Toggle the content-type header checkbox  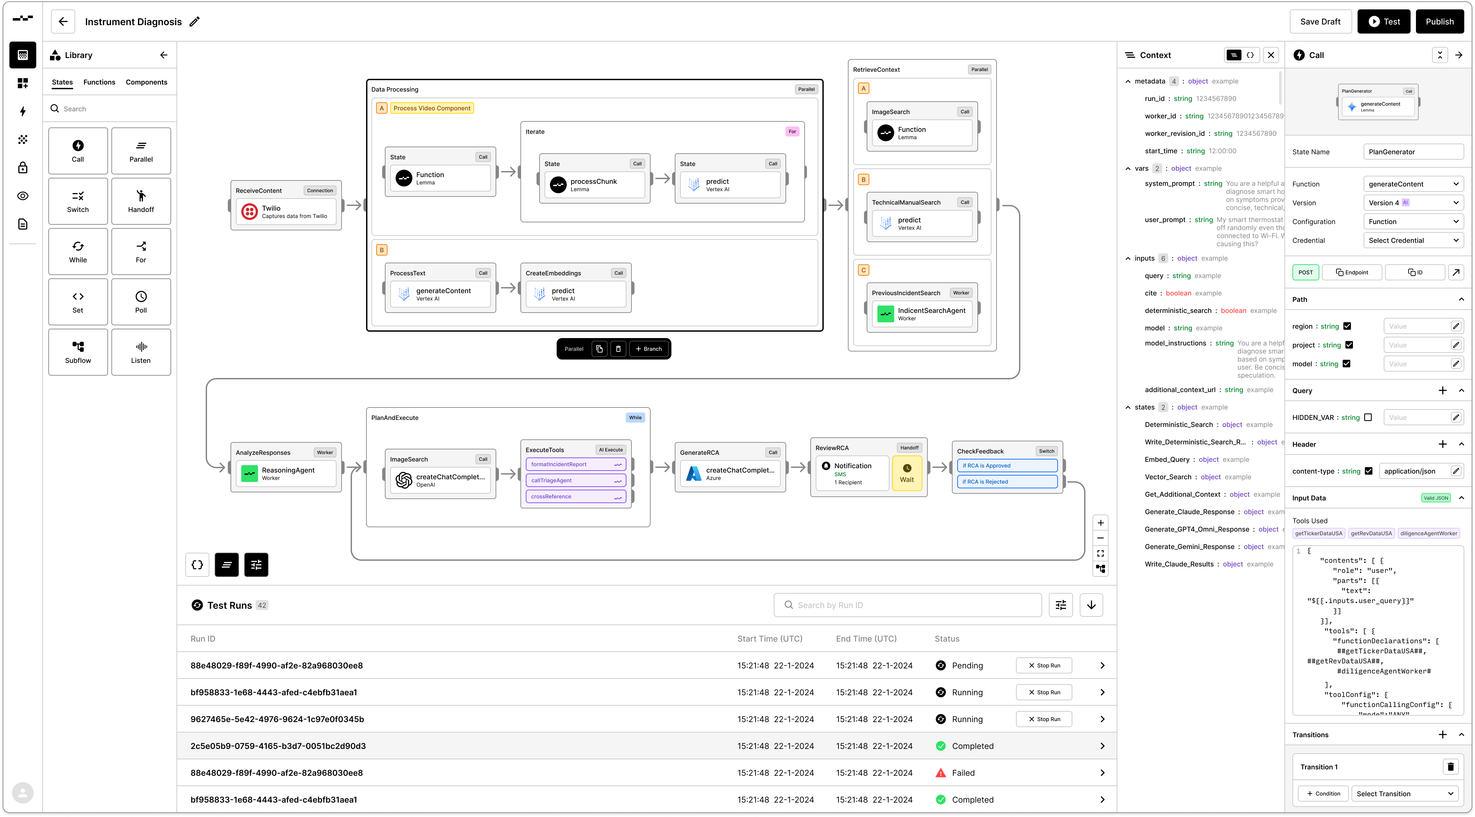[x=1369, y=471]
